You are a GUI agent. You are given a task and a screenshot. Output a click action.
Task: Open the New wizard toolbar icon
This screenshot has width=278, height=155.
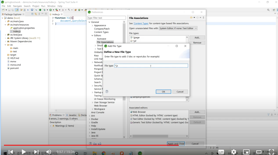(x=3, y=10)
